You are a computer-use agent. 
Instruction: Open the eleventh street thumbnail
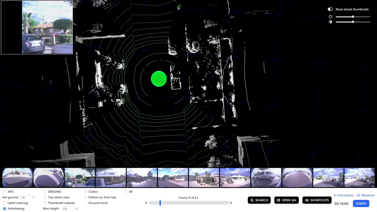tap(328, 178)
